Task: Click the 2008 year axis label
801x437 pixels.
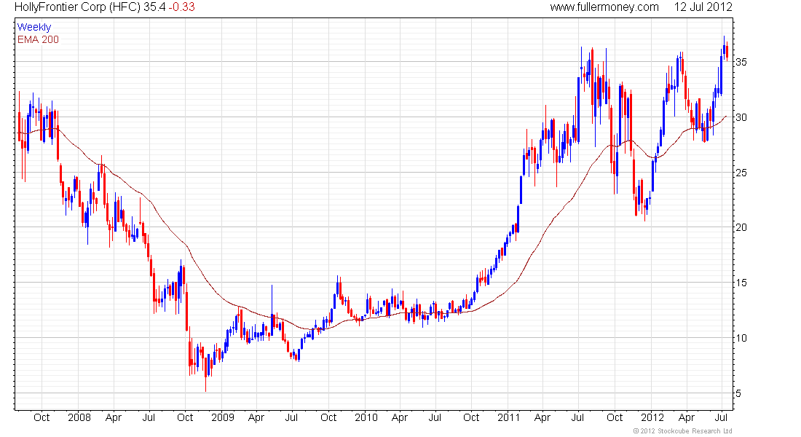Action: click(79, 417)
